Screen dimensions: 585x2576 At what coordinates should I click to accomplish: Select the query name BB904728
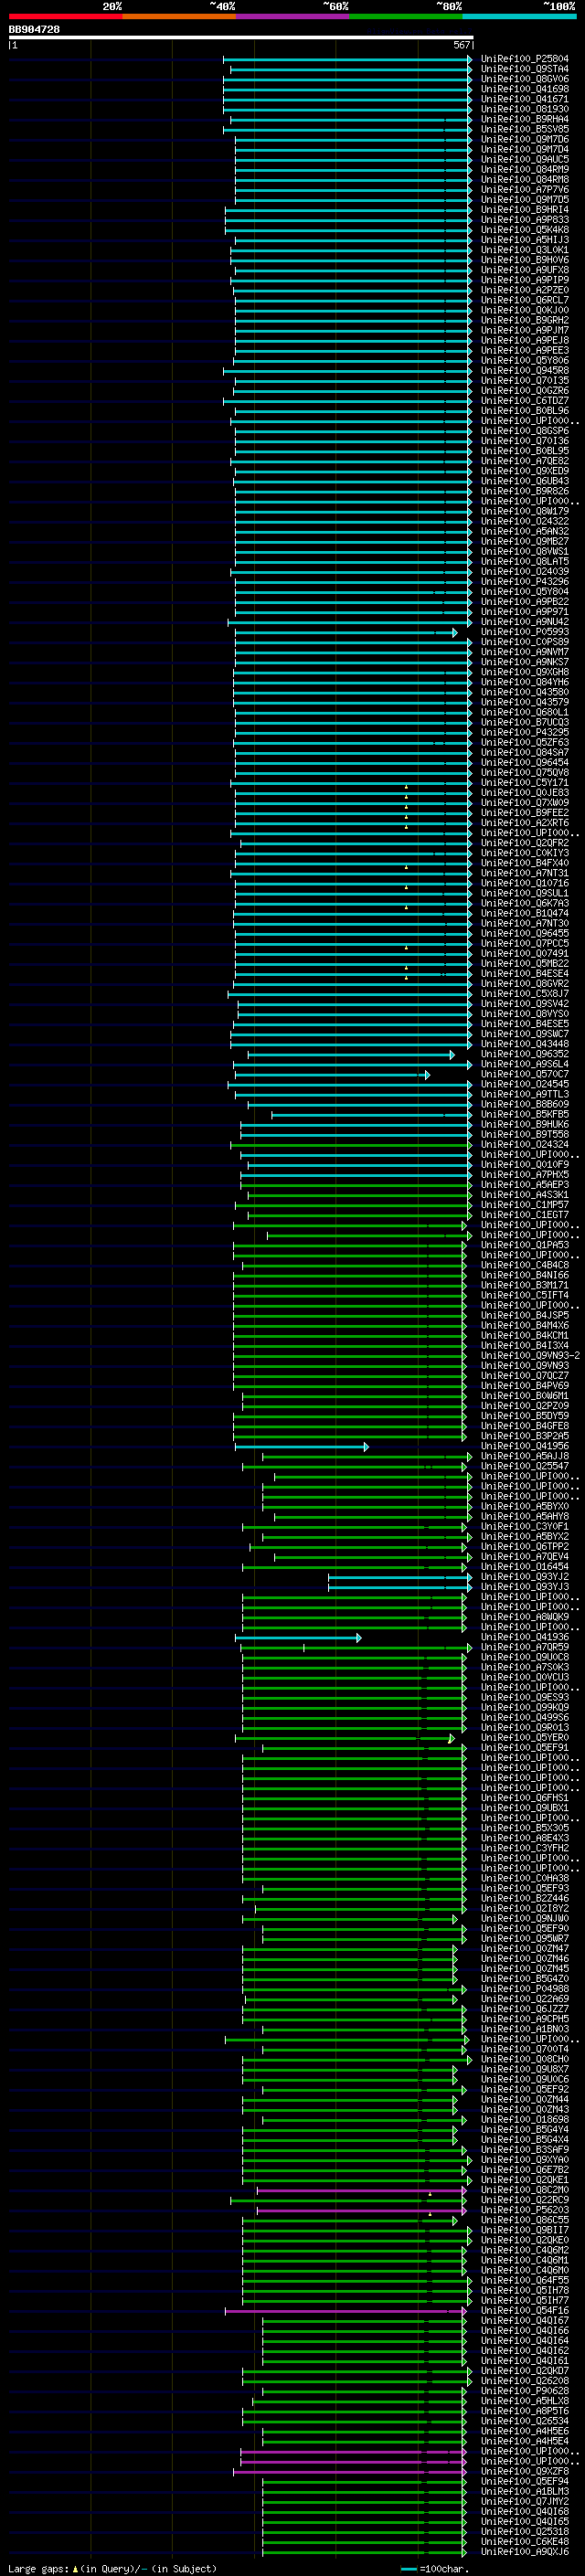[x=34, y=29]
